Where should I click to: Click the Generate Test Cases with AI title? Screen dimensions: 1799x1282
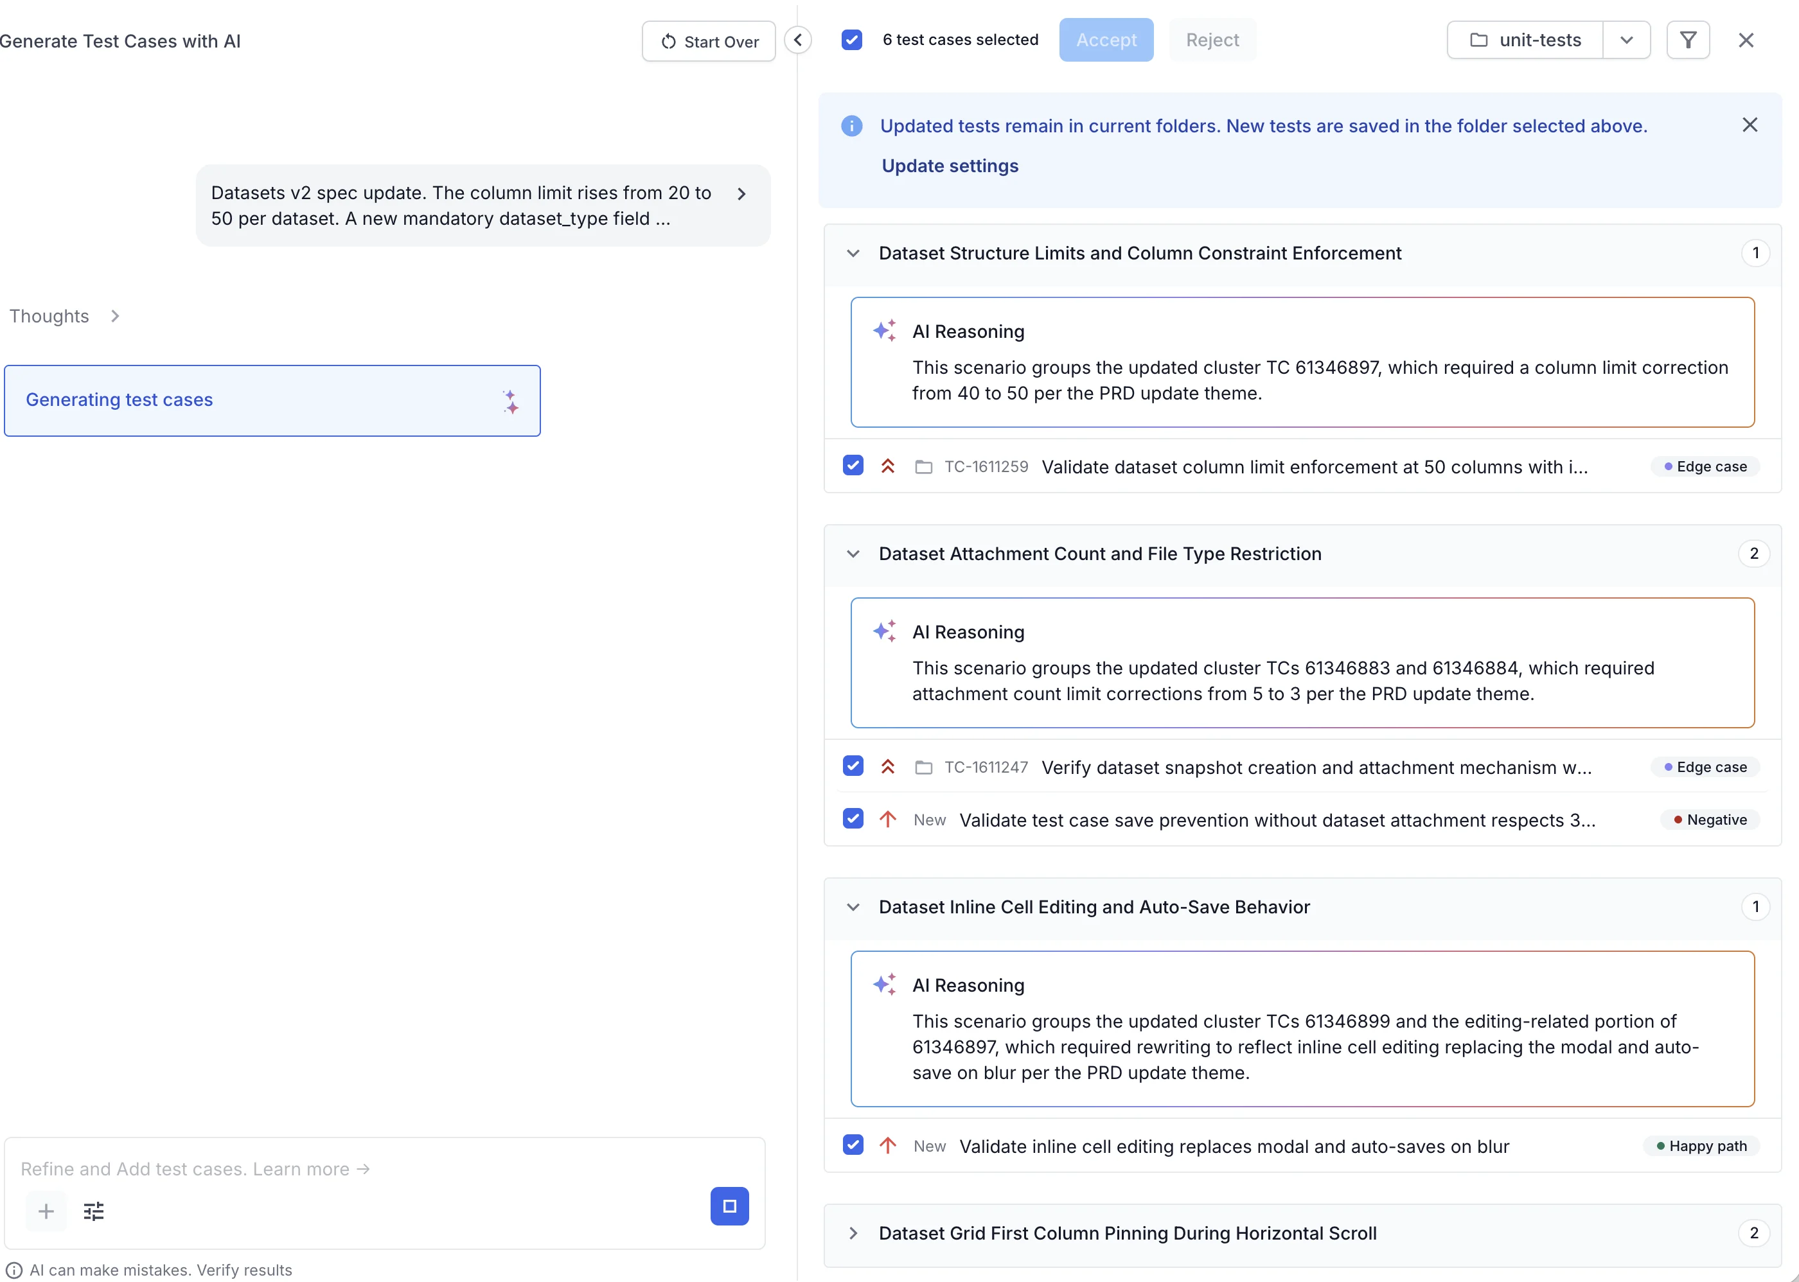click(120, 41)
